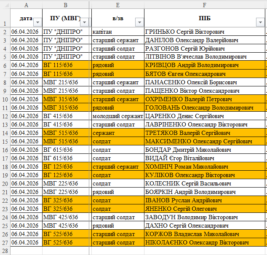Click date 06.04.2026 in row 27
The image size is (267, 255).
pyautogui.click(x=26, y=242)
